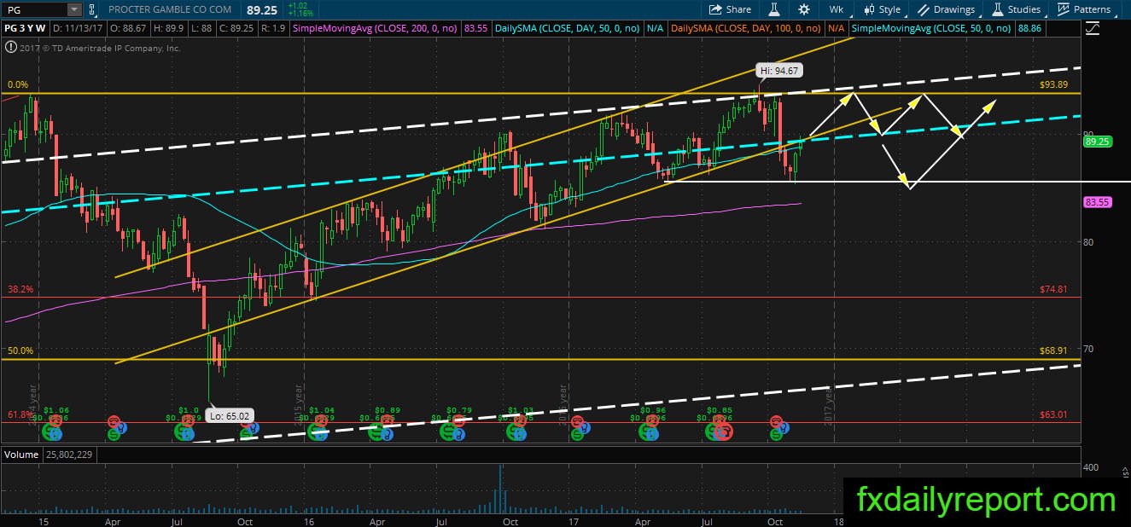
Task: Click the $74.81 Fibonacci level label
Action: [1054, 289]
